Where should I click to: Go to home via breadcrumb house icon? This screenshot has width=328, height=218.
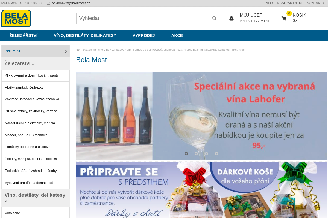pos(78,50)
